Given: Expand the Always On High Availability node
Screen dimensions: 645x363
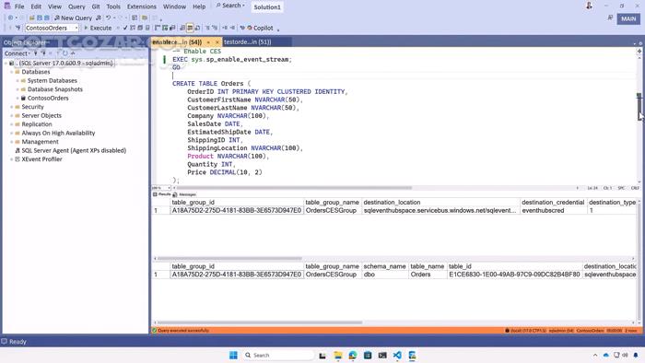Looking at the screenshot, I should [11, 134].
